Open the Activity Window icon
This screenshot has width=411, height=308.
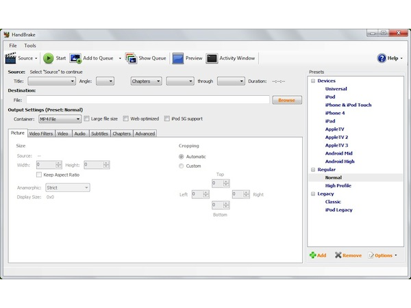[212, 58]
